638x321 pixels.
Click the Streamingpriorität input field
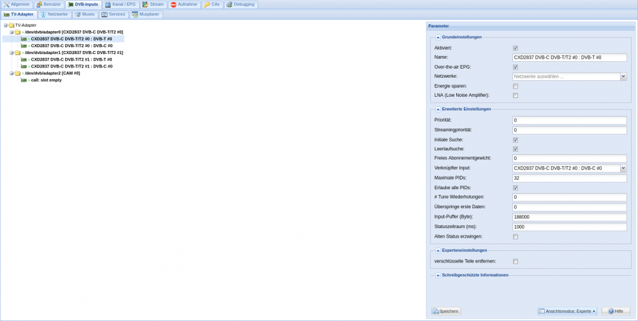coord(570,130)
